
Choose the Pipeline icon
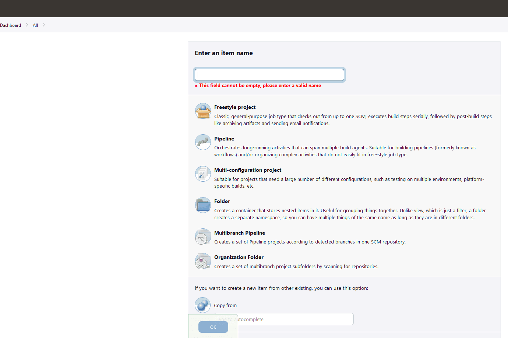(203, 142)
